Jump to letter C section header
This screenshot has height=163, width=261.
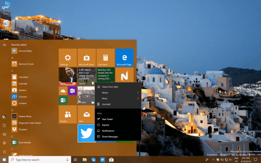coord(12,71)
